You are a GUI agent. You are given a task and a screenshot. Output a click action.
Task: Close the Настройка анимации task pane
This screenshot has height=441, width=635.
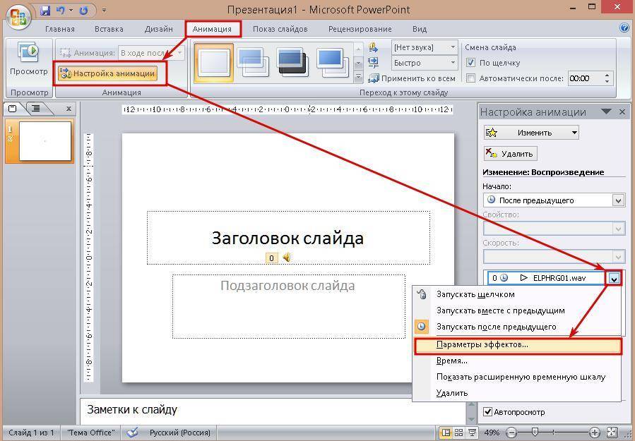(x=622, y=111)
